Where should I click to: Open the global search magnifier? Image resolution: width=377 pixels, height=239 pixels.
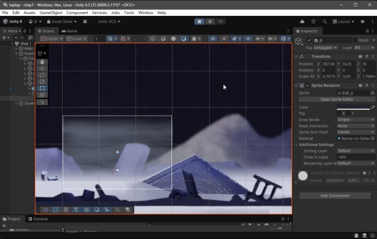tap(324, 22)
